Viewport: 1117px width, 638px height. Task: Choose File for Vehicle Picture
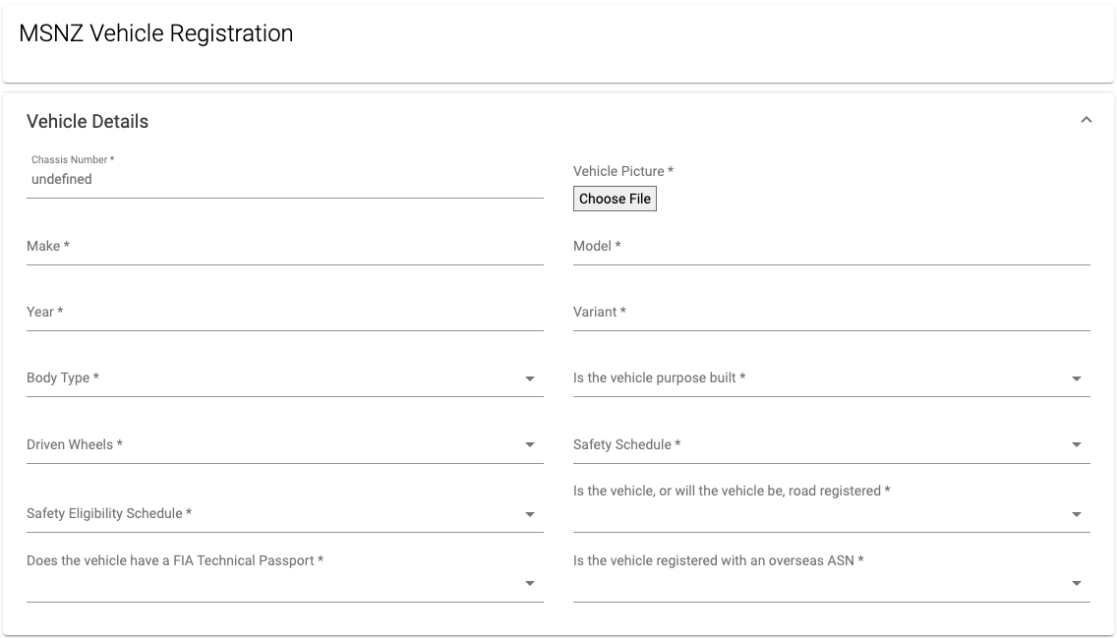tap(615, 199)
